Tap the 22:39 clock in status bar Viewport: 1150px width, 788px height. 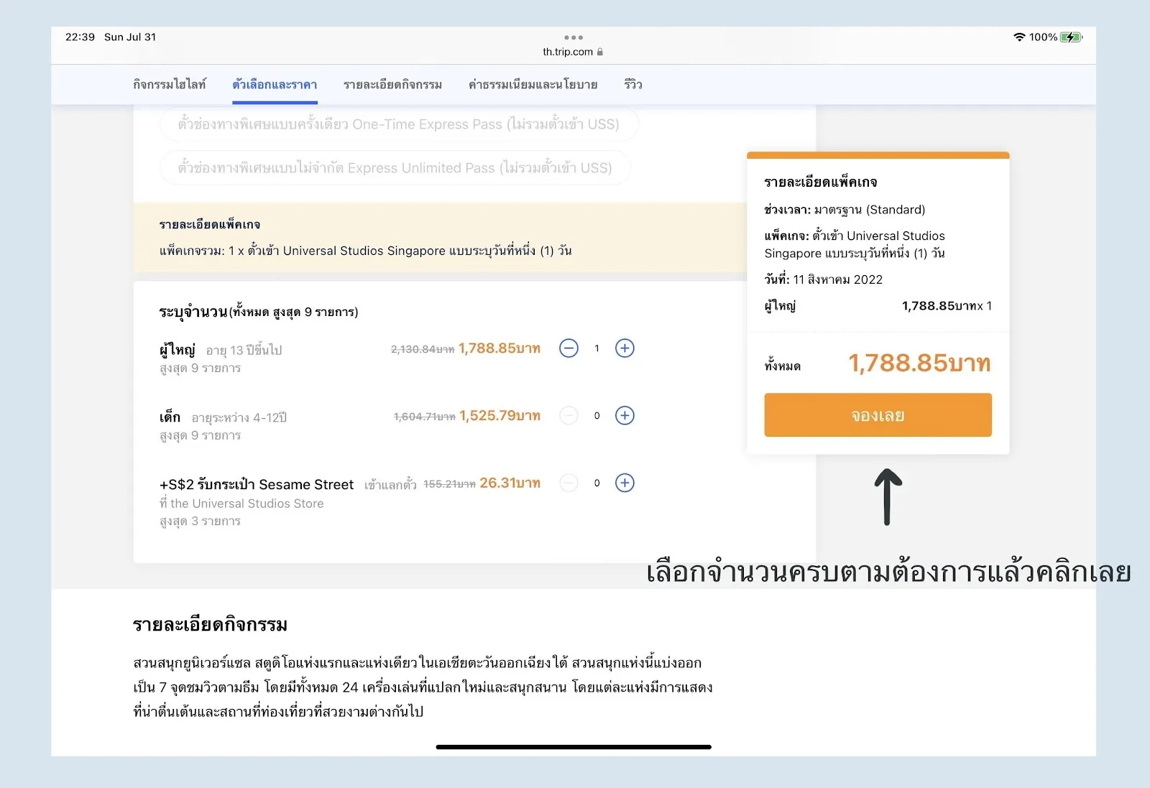click(x=80, y=37)
